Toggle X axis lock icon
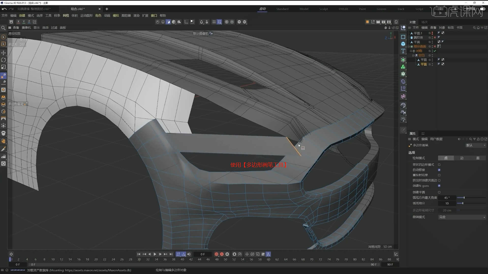Image resolution: width=488 pixels, height=274 pixels. click(18, 22)
